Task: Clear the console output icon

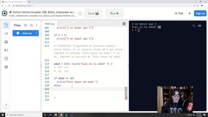Action: pos(200,26)
